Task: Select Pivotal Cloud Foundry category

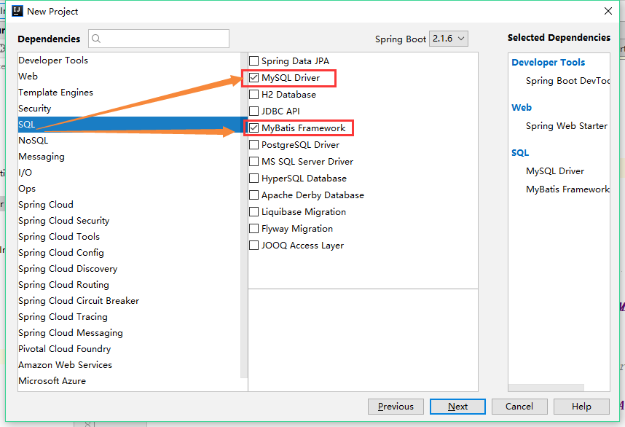Action: [x=129, y=349]
